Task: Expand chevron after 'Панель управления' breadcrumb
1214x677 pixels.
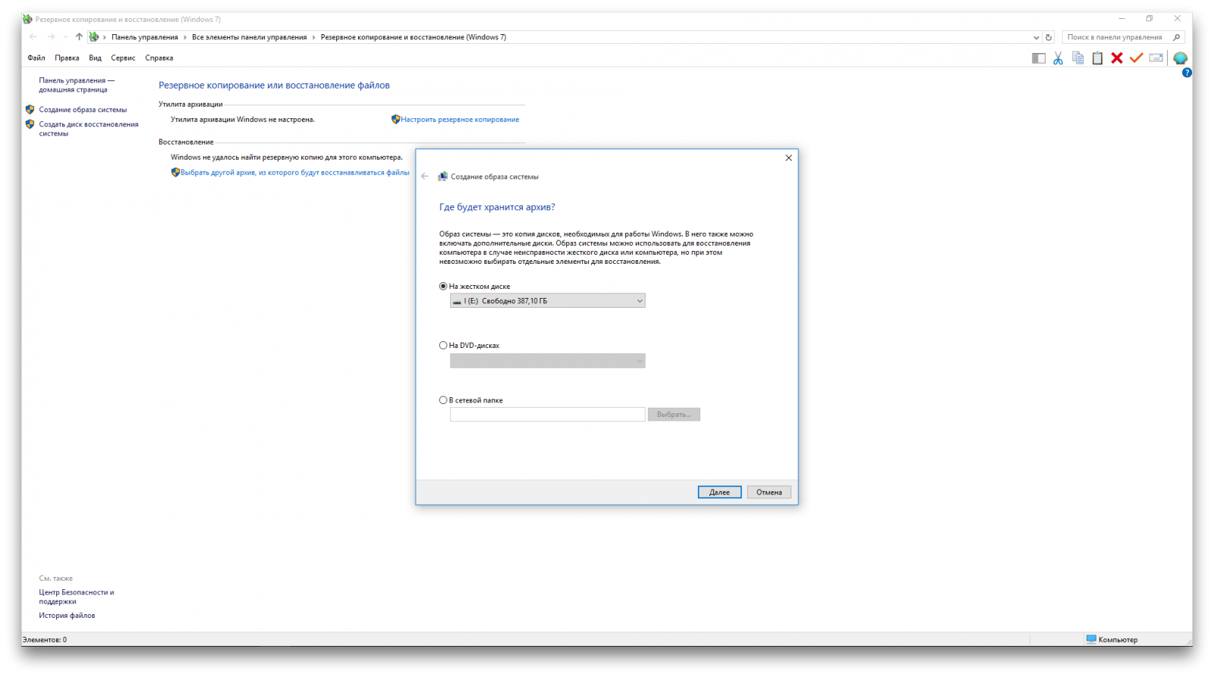Action: (x=185, y=37)
